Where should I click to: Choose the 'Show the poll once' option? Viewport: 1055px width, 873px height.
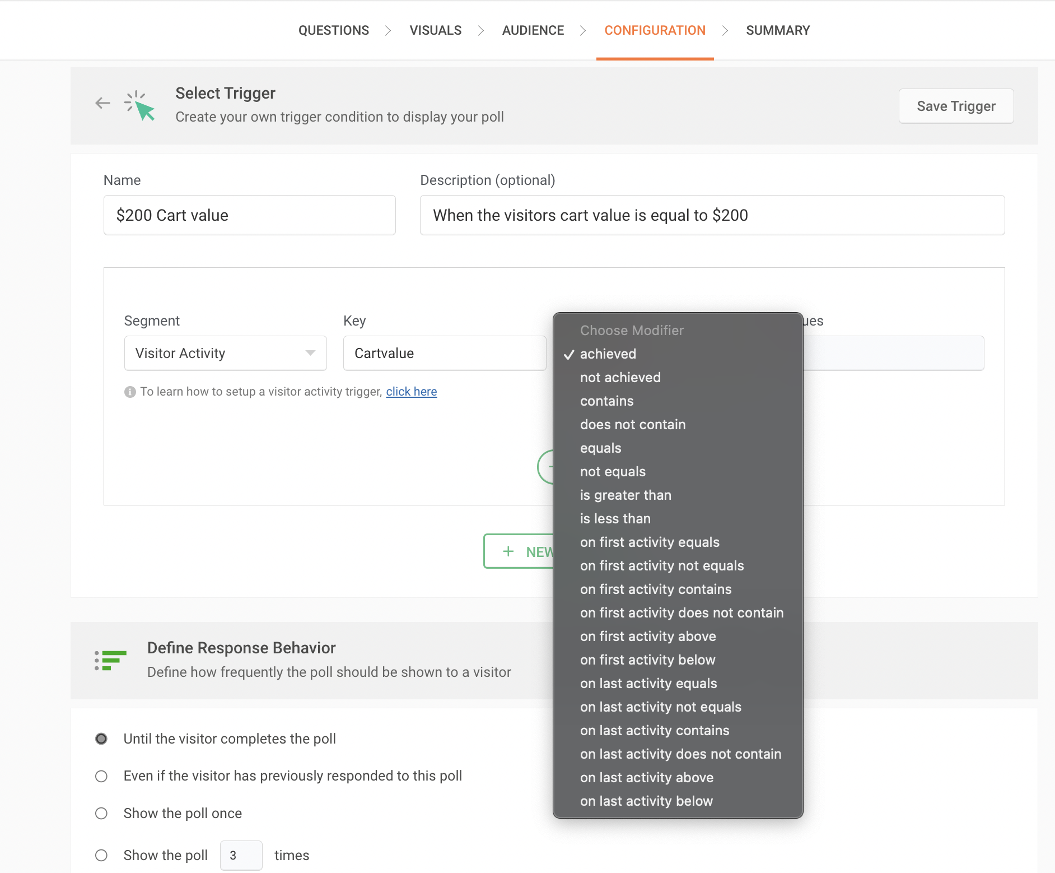(101, 813)
